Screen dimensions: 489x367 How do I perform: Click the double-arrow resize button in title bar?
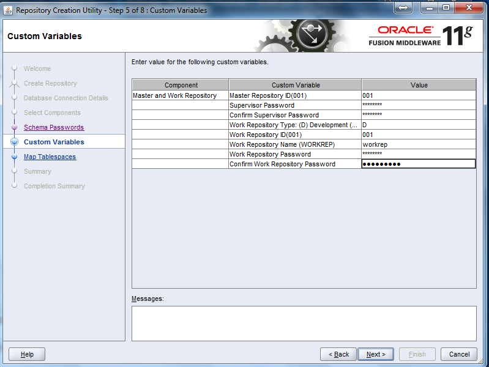[403, 7]
